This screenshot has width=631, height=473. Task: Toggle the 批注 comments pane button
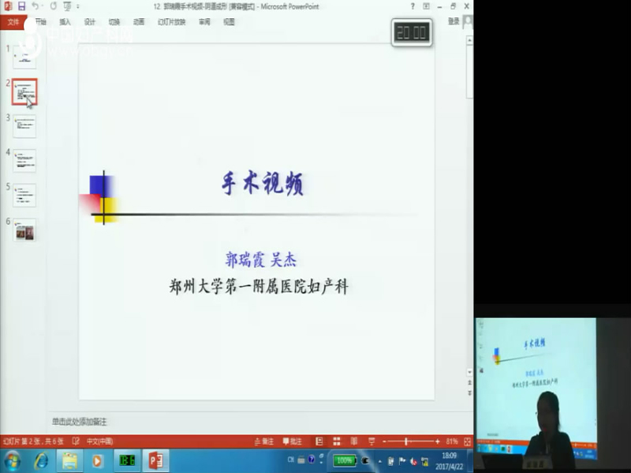click(x=291, y=441)
